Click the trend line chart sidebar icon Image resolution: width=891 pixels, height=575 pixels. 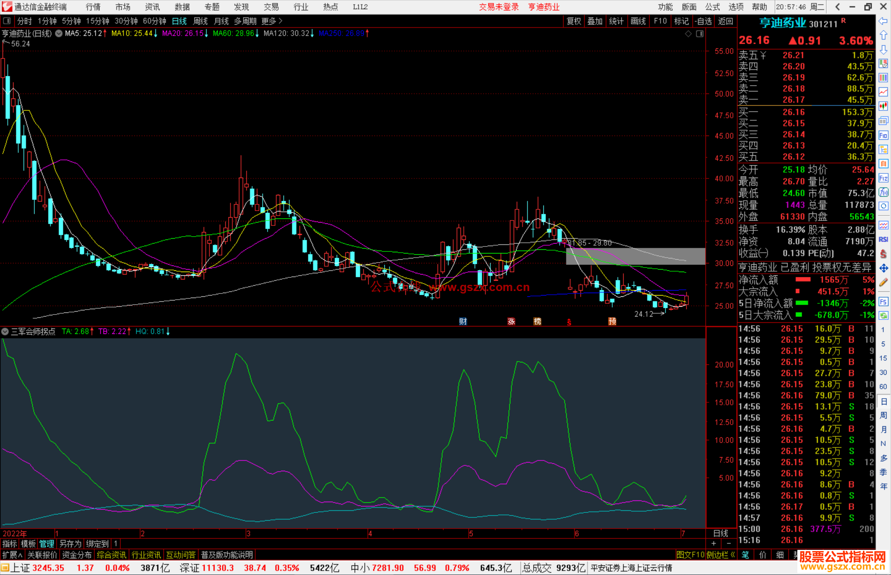(x=883, y=92)
